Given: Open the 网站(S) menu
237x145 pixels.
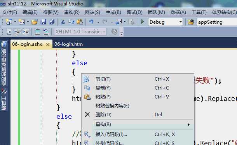Looking at the screenshot, I should click(x=92, y=12).
